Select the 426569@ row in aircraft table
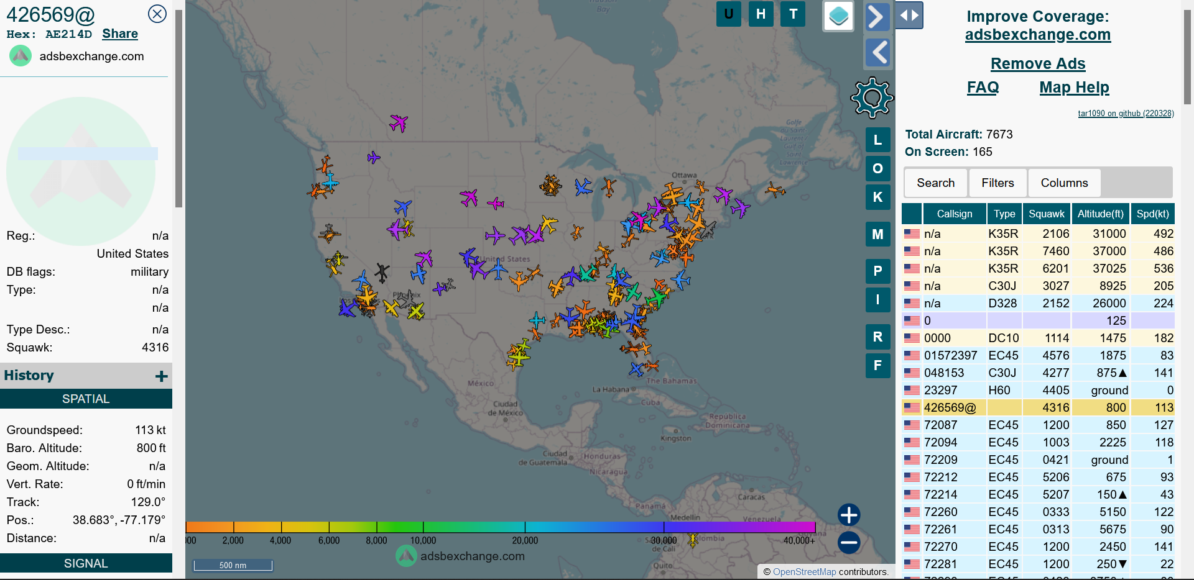 [1038, 407]
